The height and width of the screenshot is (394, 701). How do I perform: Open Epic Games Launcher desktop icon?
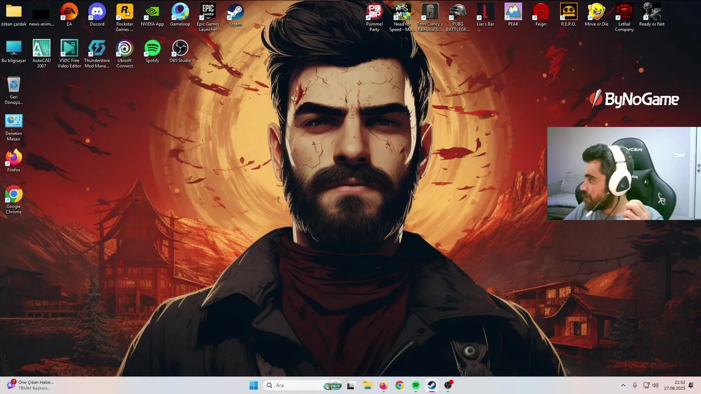(208, 18)
